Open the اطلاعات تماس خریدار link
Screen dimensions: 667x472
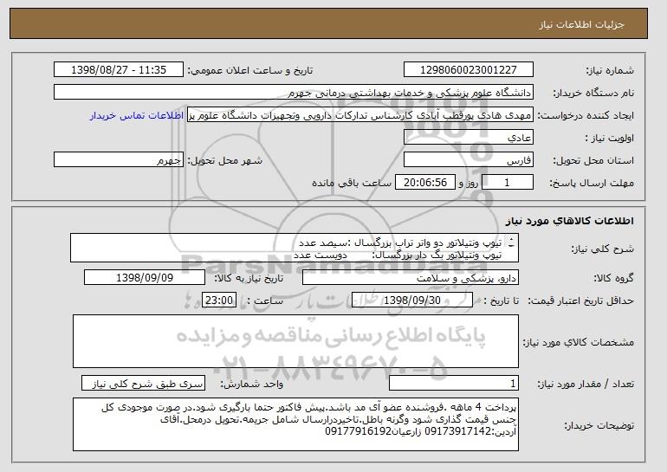point(137,115)
